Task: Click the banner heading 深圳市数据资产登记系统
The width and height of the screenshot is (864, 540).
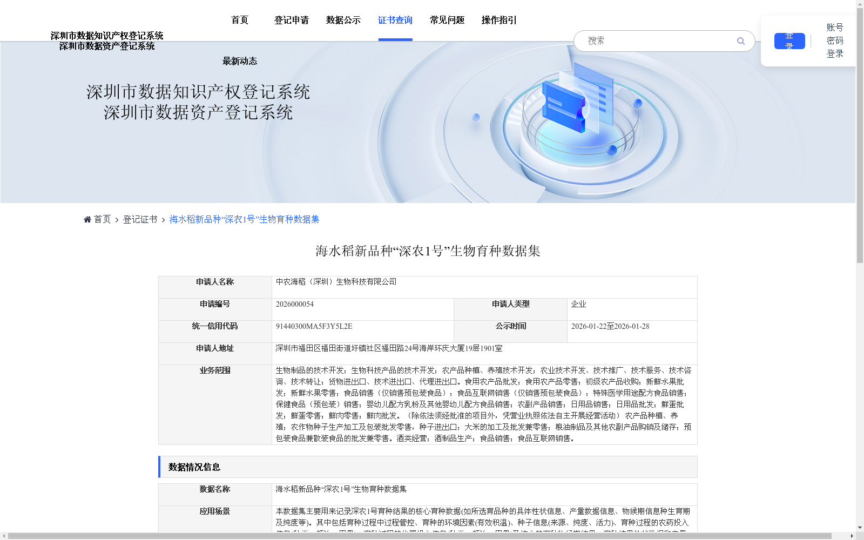Action: tap(198, 112)
